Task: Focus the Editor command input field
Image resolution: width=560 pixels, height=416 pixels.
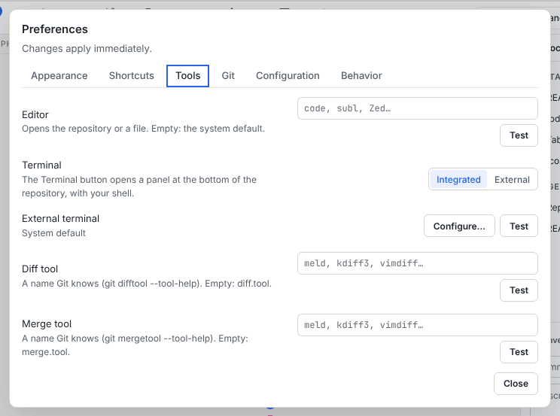Action: [418, 108]
